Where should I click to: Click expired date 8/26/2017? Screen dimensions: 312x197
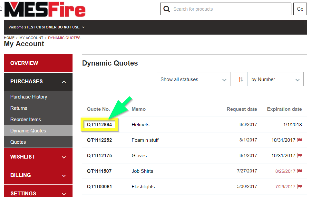[x=285, y=171]
